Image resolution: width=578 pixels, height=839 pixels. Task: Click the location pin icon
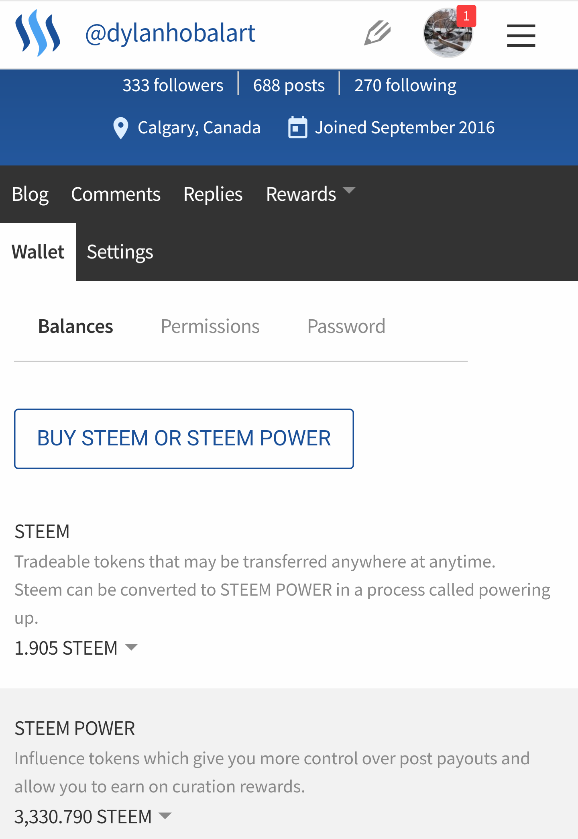tap(120, 128)
